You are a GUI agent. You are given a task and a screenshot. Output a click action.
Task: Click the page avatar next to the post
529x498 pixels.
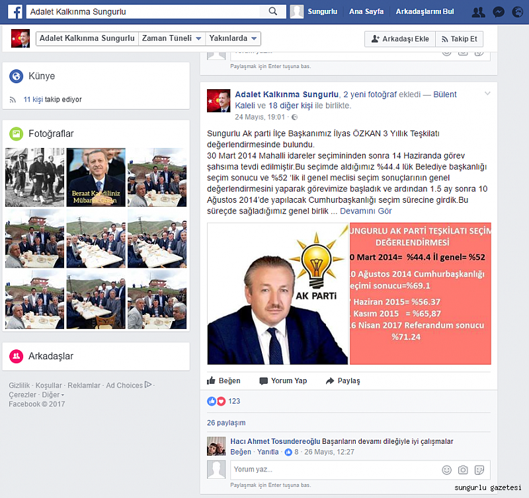(x=219, y=100)
